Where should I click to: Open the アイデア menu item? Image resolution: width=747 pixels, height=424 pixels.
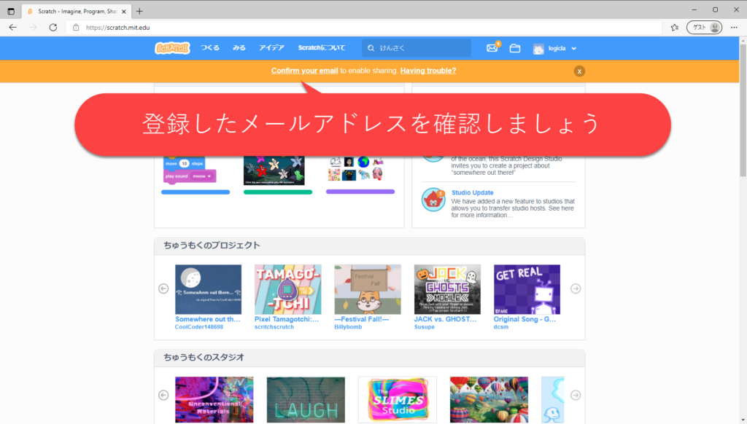pos(271,48)
